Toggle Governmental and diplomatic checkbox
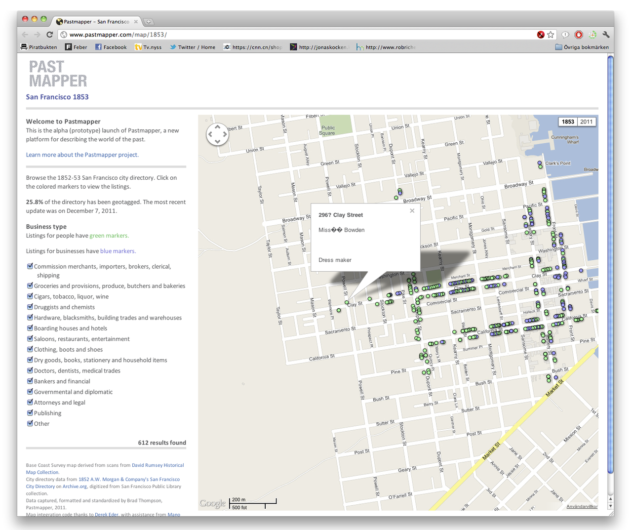The image size is (632, 530). pos(30,391)
